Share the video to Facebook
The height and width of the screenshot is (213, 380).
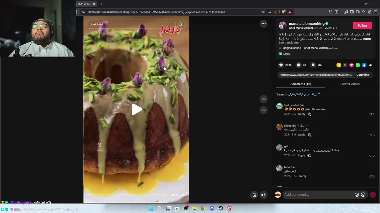pyautogui.click(x=364, y=65)
